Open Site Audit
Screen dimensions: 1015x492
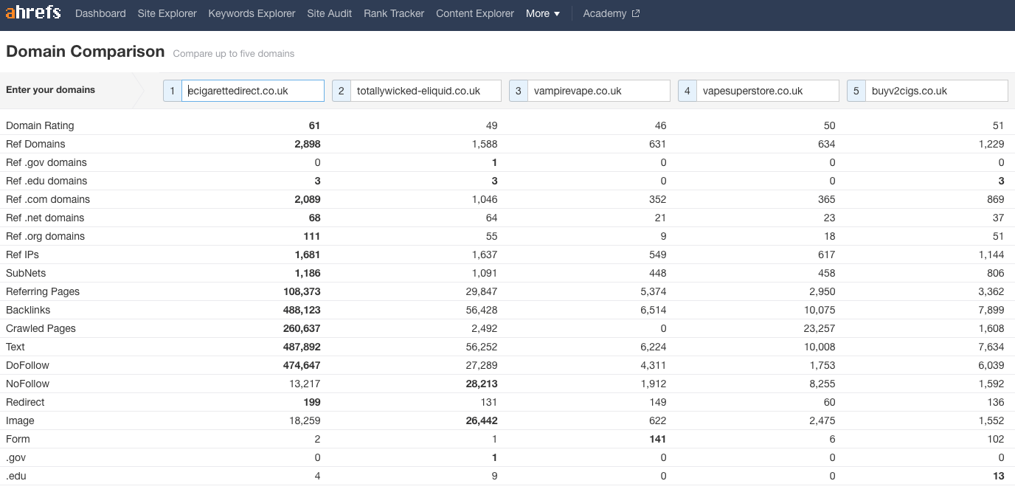(329, 13)
